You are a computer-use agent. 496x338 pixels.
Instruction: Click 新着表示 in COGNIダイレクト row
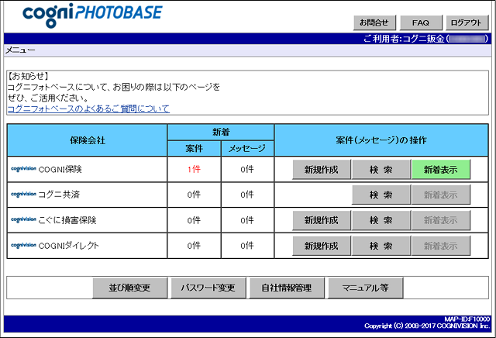point(441,246)
